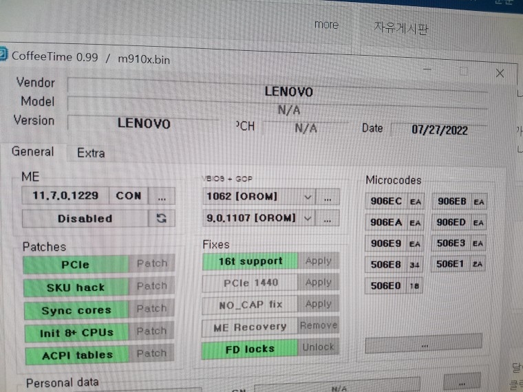Open the 자유게시판 link in the browser behind

(401, 28)
